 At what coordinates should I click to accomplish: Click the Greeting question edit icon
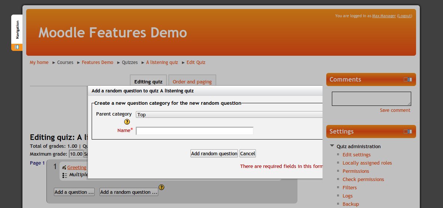pyautogui.click(x=64, y=168)
